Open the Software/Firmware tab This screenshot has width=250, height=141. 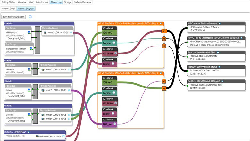click(83, 2)
